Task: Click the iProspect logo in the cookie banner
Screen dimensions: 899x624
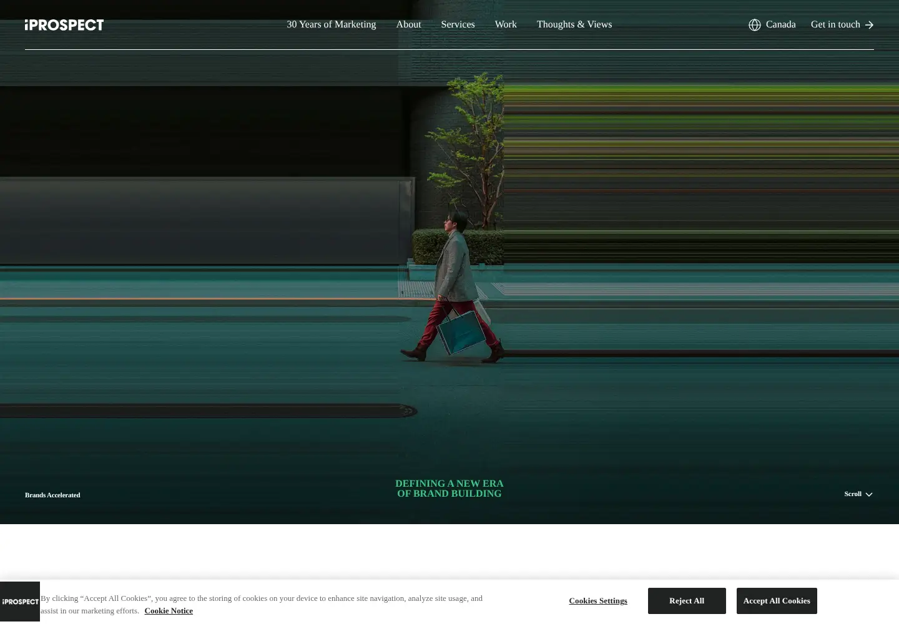Action: click(x=20, y=602)
